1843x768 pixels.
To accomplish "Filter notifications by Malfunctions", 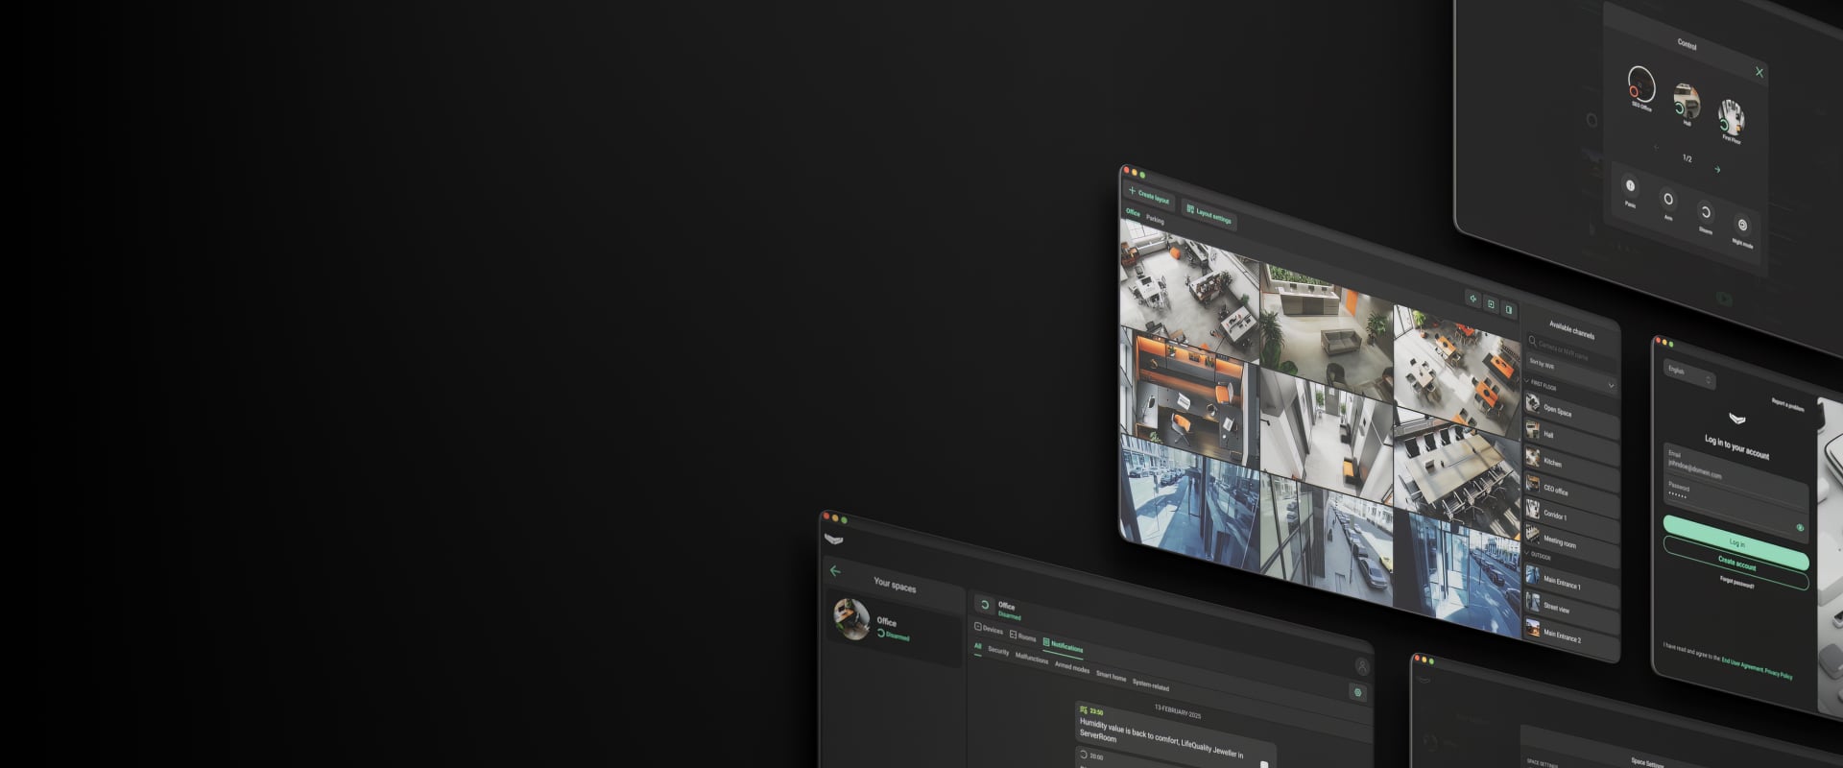I will pos(1032,659).
